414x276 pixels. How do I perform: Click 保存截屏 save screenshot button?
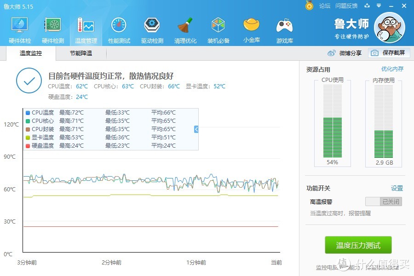pyautogui.click(x=389, y=53)
